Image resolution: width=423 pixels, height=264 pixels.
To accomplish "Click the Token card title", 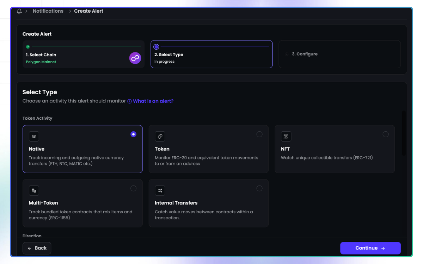I will (162, 149).
